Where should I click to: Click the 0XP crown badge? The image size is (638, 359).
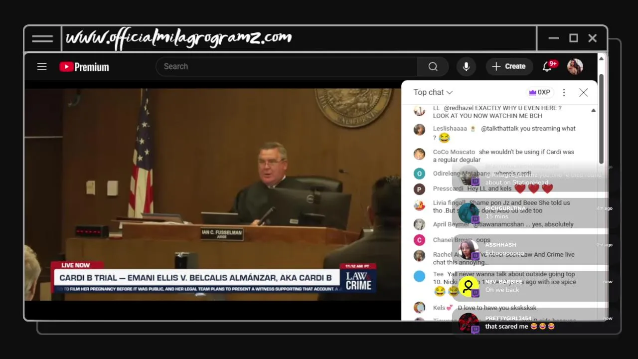540,92
